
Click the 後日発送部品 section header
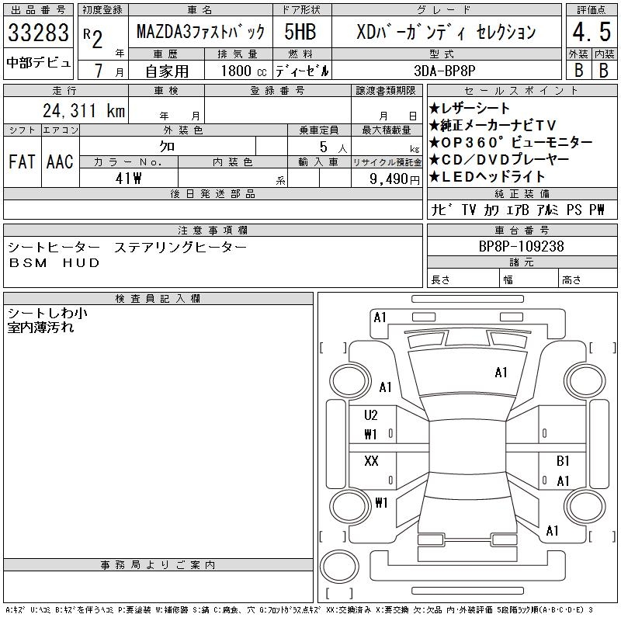point(213,193)
